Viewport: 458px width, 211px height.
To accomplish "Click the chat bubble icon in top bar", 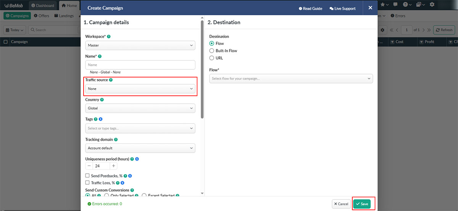I will pos(395,5).
